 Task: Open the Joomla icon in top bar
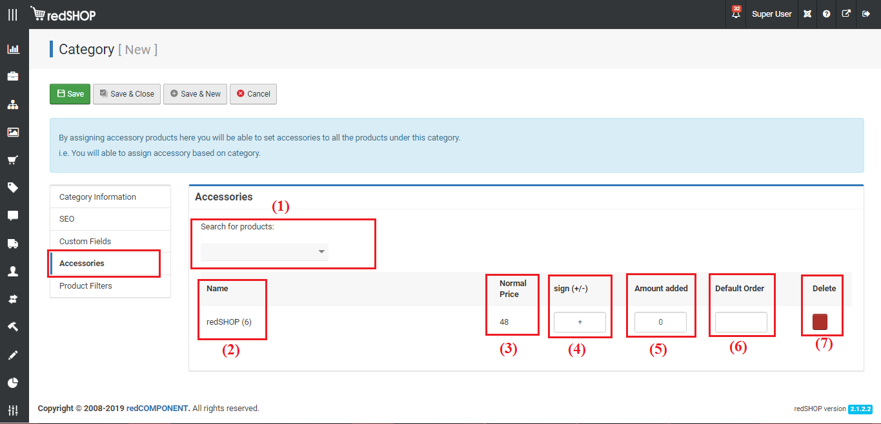point(807,14)
